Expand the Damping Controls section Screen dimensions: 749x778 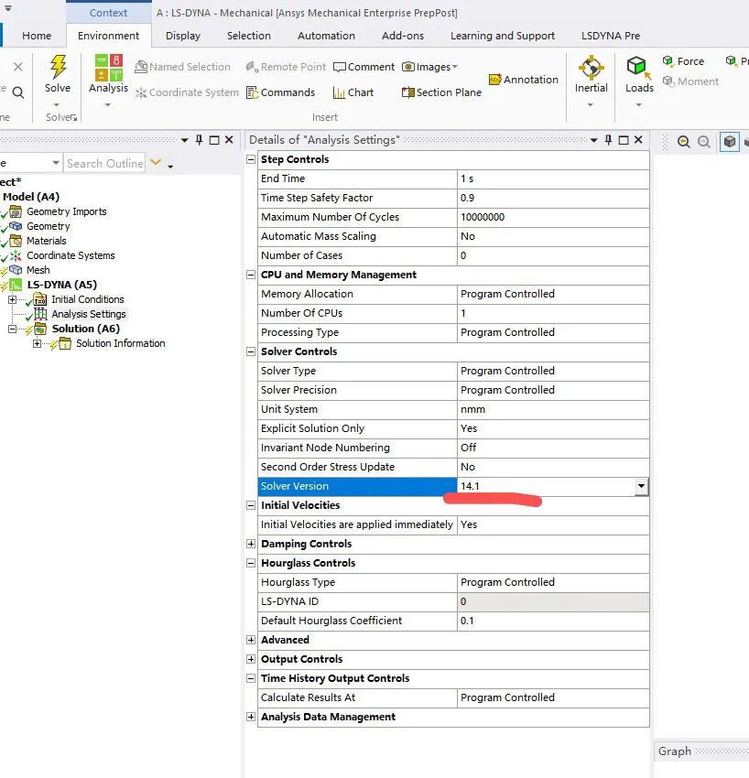(251, 544)
